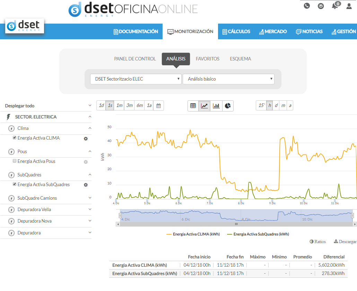
Task: Grab the left navigator range handle
Action: point(120,216)
